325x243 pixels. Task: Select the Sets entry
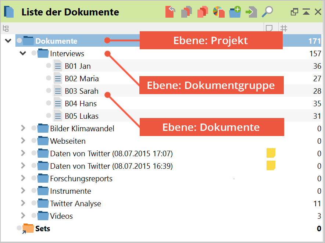tap(43, 229)
